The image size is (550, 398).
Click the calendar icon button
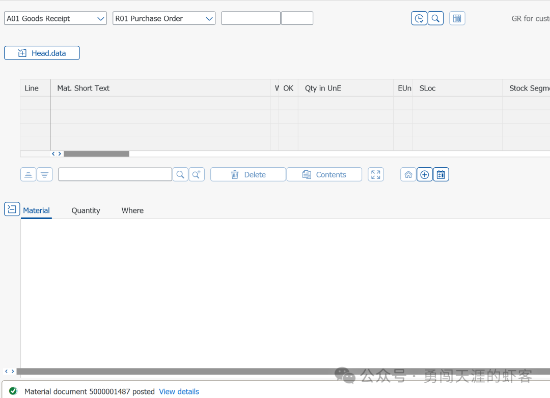441,174
